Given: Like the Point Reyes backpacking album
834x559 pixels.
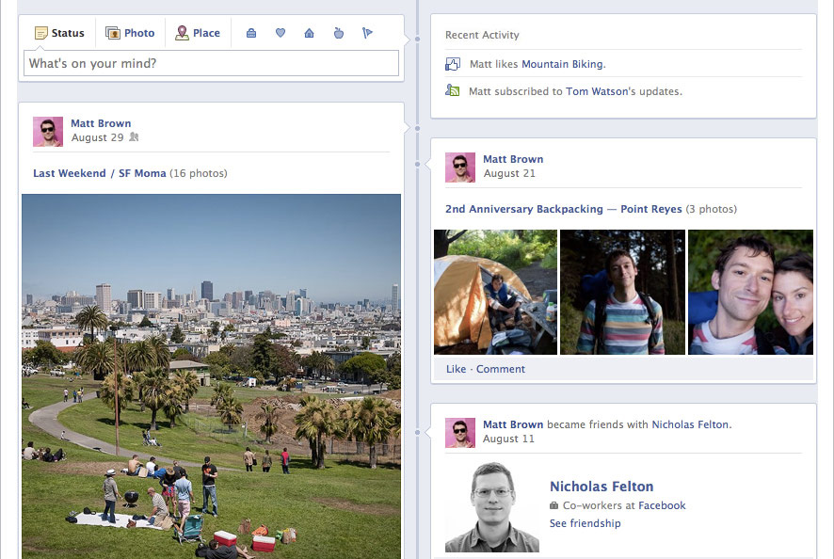Looking at the screenshot, I should tap(456, 369).
